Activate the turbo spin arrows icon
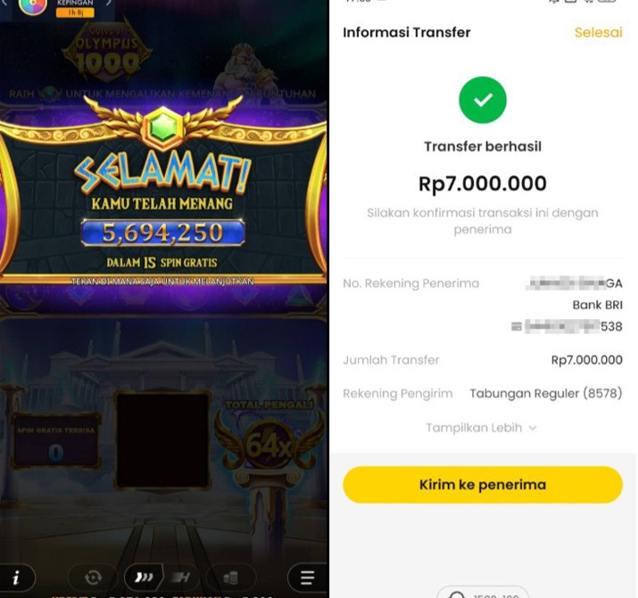This screenshot has width=638, height=598. [x=144, y=578]
